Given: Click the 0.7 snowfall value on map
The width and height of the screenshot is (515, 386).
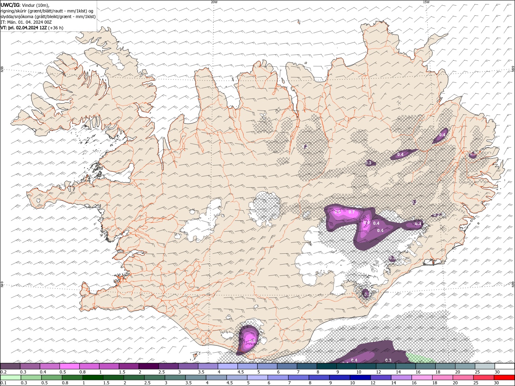Looking at the screenshot, I should tap(351, 212).
